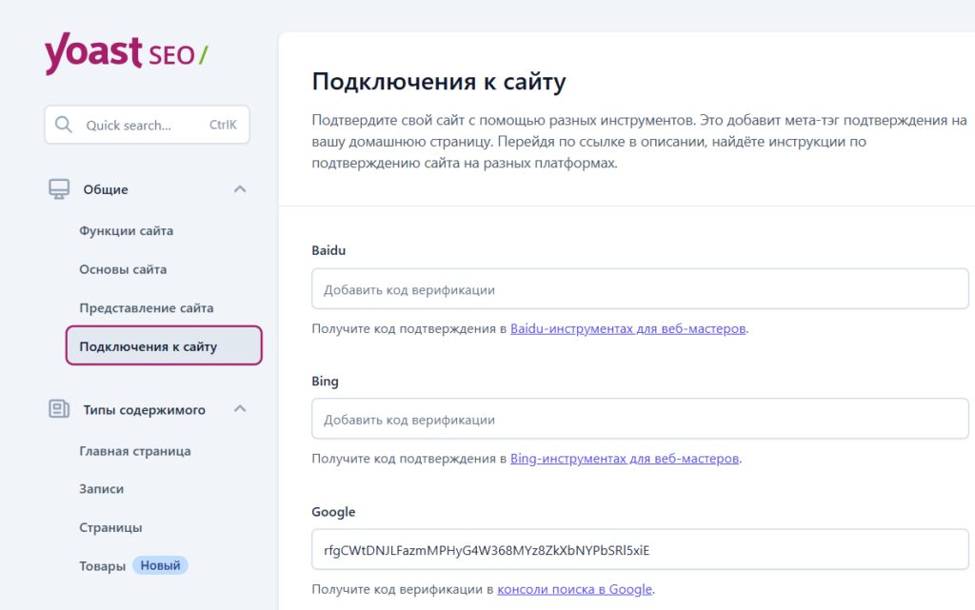Screen dimensions: 975x610
Task: Click the Общие section label
Action: (x=106, y=189)
